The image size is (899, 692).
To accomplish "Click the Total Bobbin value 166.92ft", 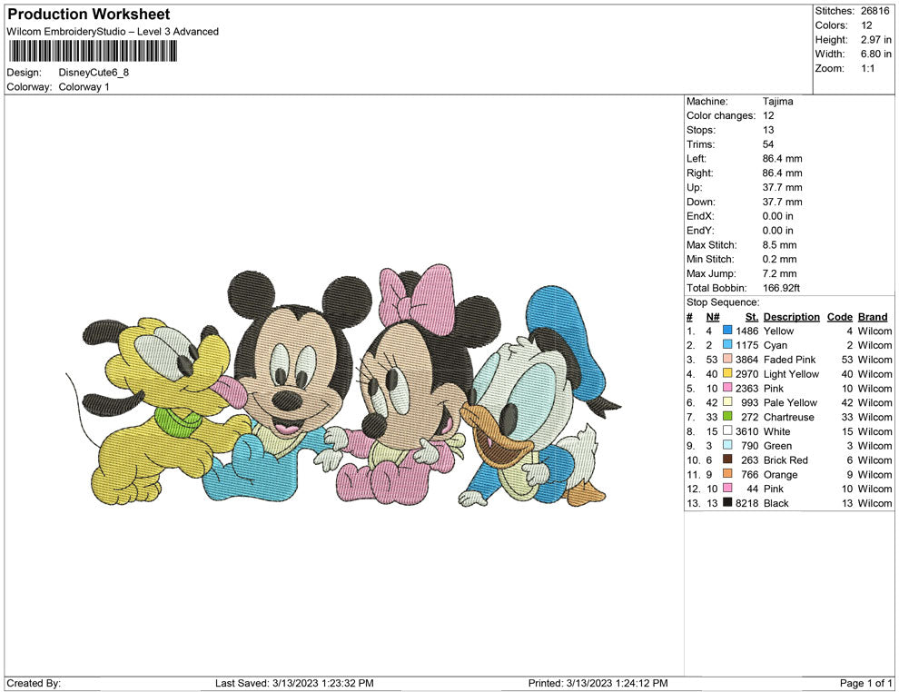I will (x=783, y=288).
